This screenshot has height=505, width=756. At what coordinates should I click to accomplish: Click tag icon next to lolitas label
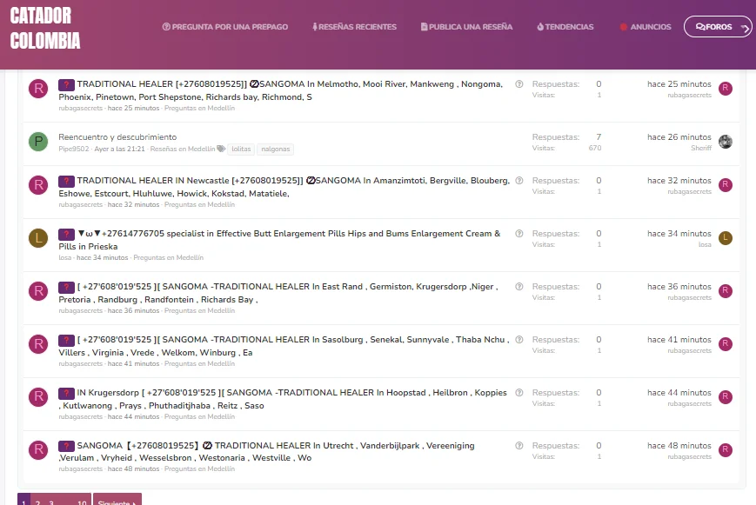[221, 149]
